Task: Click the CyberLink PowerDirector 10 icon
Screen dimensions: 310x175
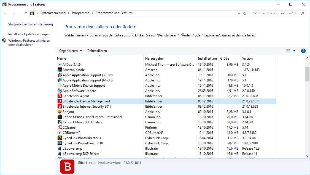Action: click(60, 143)
